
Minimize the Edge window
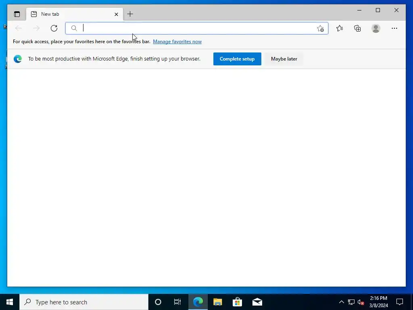pos(359,10)
